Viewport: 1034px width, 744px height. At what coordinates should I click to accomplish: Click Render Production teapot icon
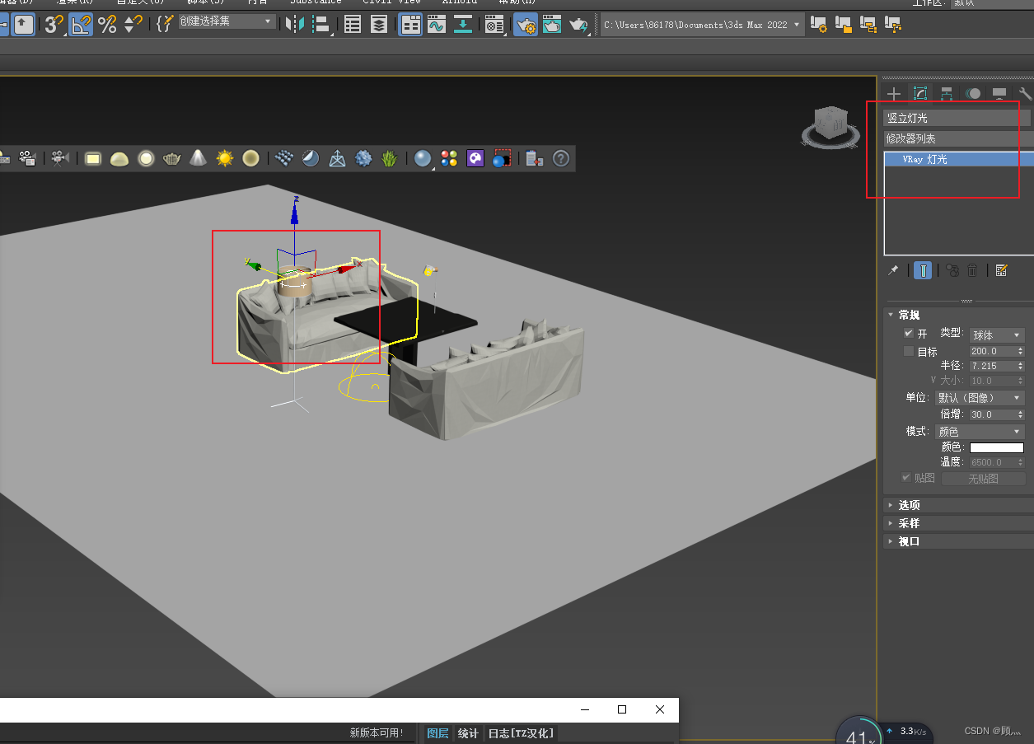point(579,25)
